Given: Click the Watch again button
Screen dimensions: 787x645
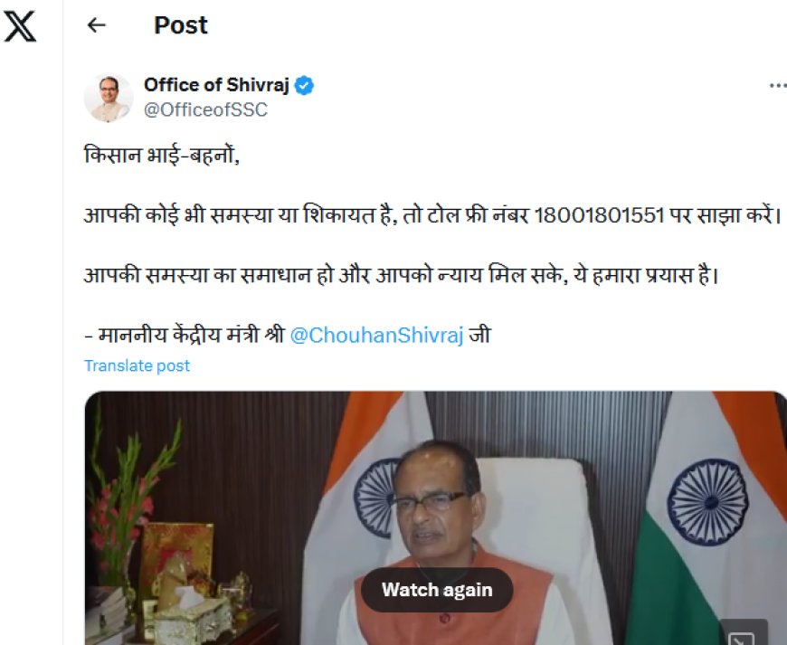Looking at the screenshot, I should (437, 590).
